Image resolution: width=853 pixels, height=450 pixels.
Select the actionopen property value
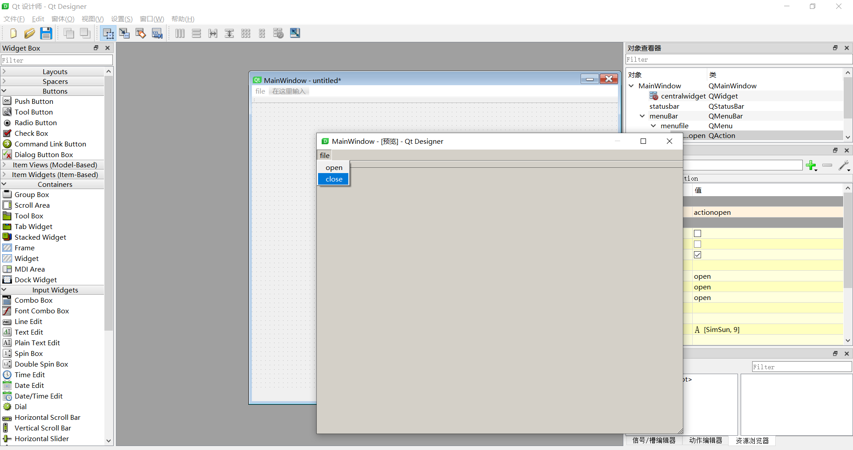point(767,212)
